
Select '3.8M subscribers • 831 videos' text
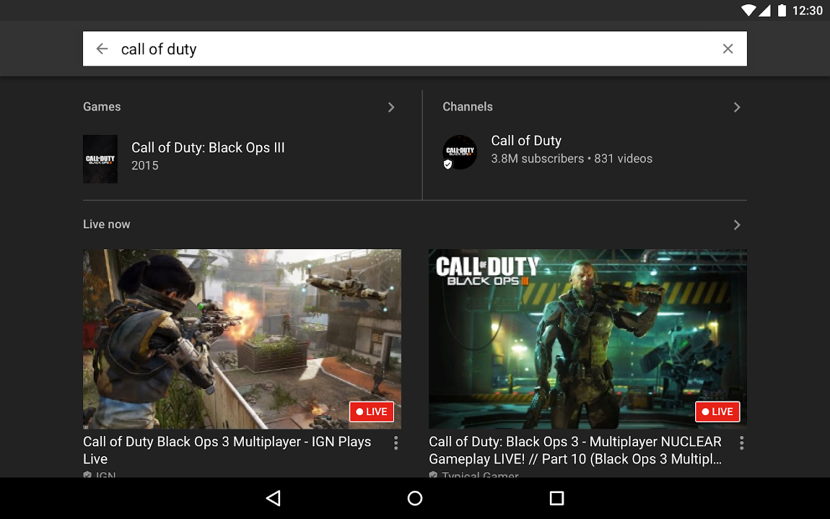(572, 159)
